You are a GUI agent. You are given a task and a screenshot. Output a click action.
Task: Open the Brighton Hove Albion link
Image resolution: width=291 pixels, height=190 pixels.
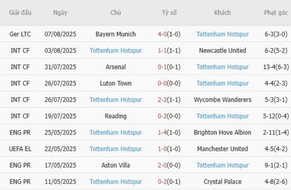(x=223, y=132)
